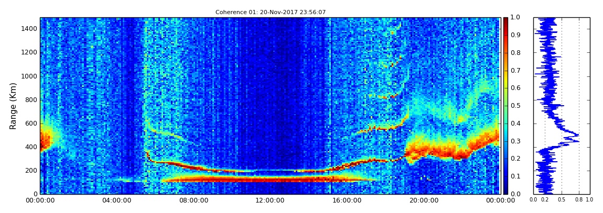Click the 1000 range tick label

29,76
